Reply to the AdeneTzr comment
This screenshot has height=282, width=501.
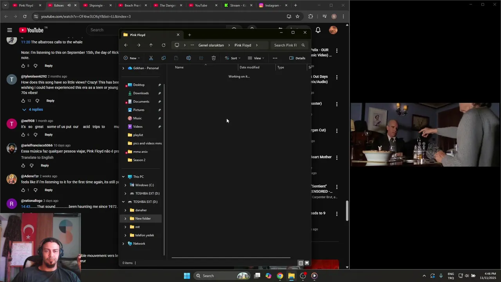(x=49, y=190)
